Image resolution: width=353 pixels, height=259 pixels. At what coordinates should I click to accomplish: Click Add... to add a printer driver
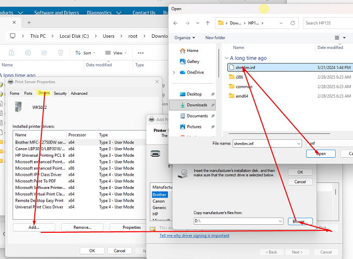coord(34,227)
